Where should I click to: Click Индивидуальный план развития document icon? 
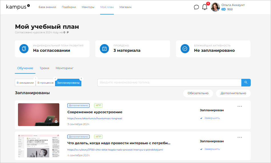24,49
